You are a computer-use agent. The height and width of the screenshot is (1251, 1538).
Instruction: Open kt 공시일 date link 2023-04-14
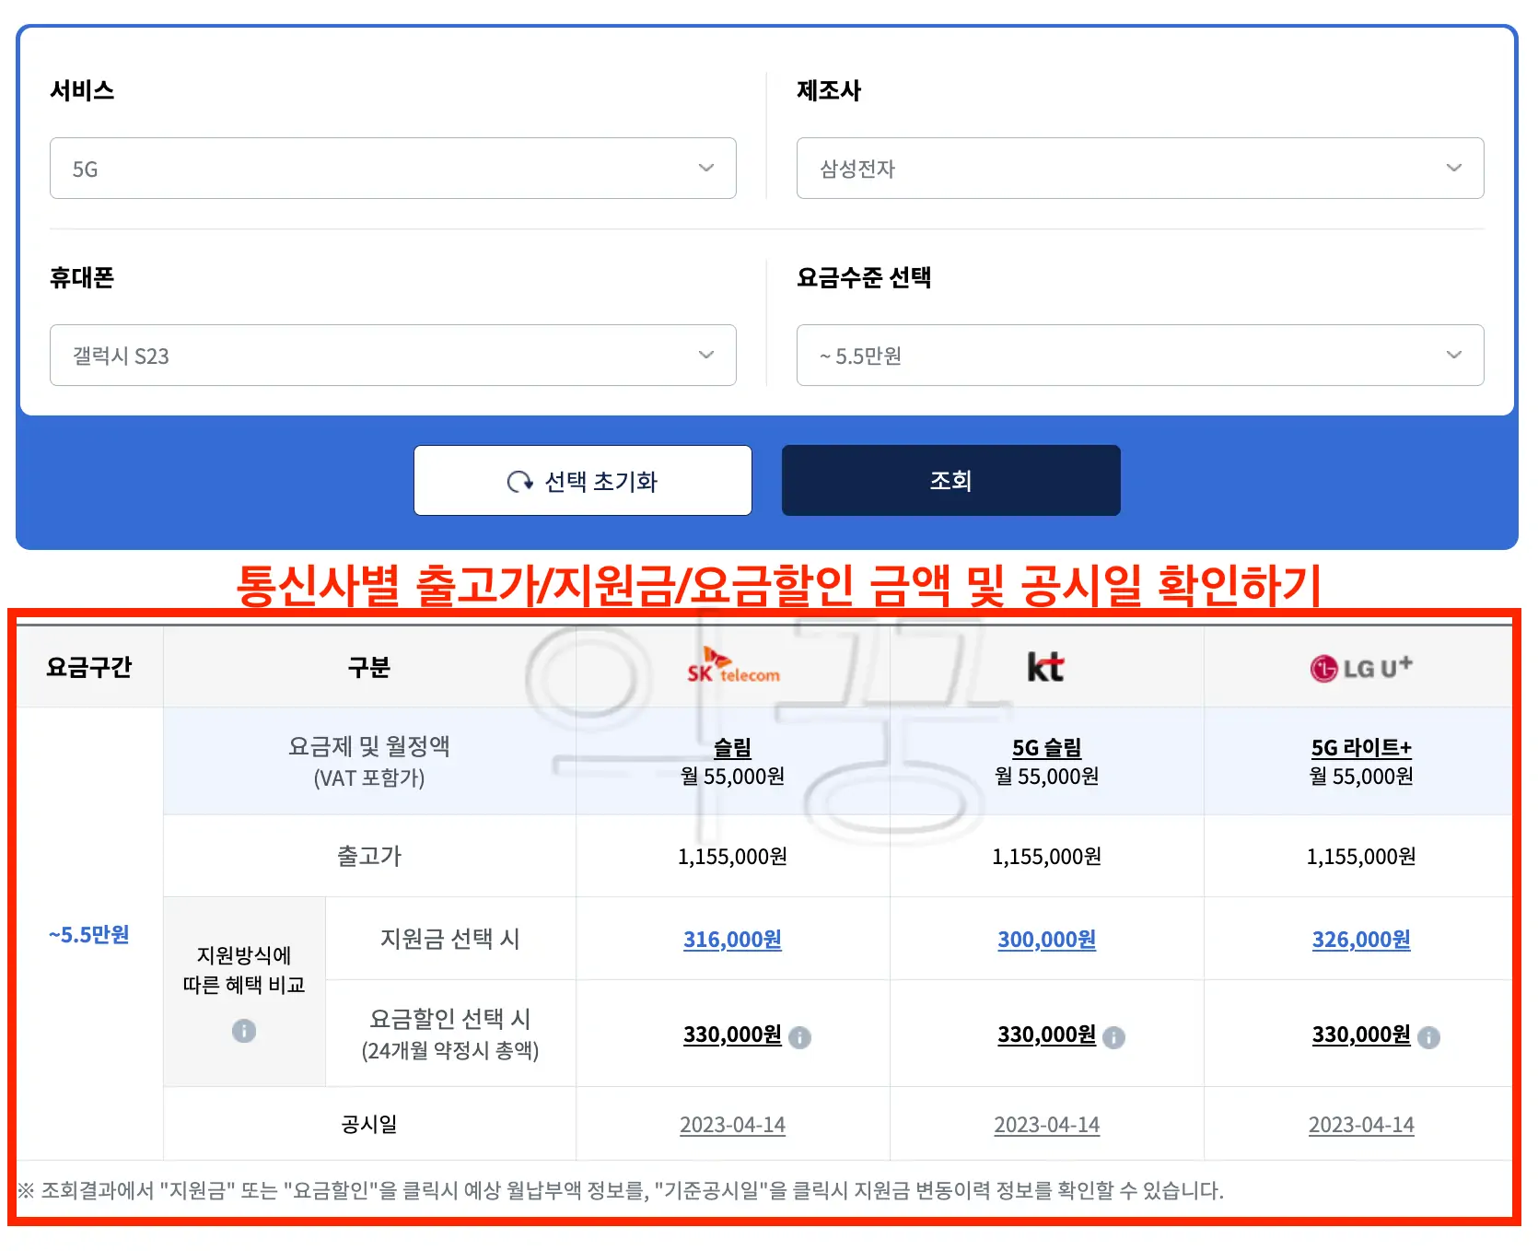tap(1047, 1125)
